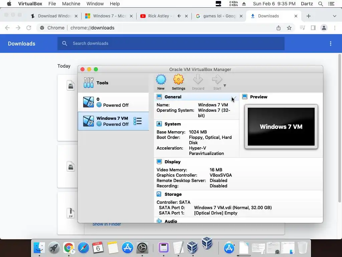Open the File menu in menu bar
The height and width of the screenshot is (257, 342).
click(52, 4)
